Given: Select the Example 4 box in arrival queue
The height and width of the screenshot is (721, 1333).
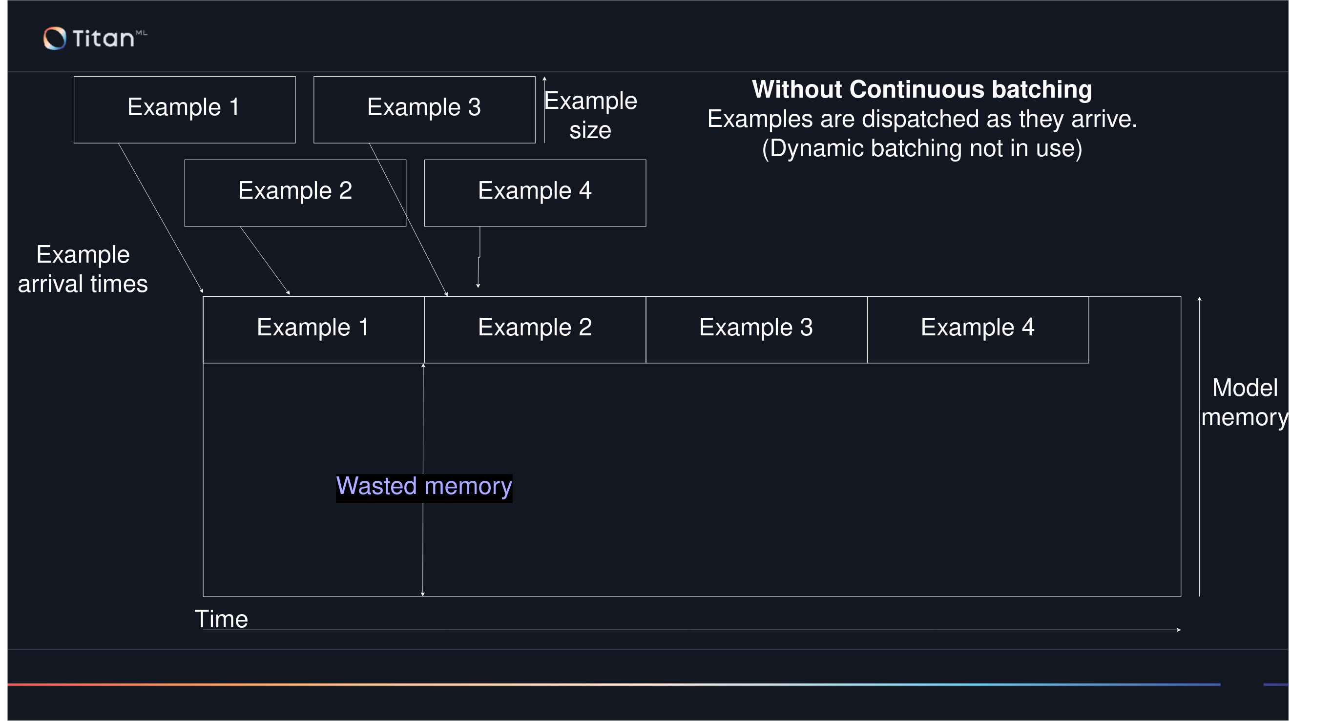Looking at the screenshot, I should pyautogui.click(x=535, y=192).
